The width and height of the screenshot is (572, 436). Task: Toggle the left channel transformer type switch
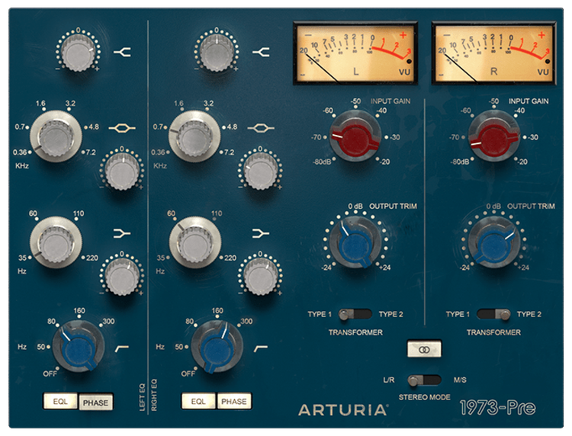tap(355, 314)
